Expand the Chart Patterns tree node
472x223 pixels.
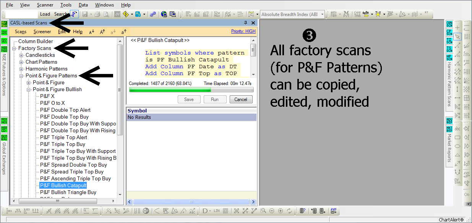[21, 62]
